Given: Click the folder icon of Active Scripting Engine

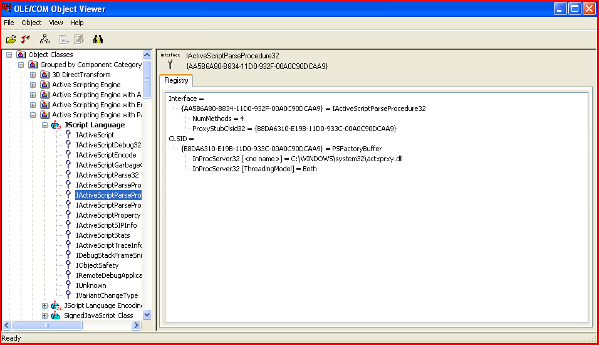Looking at the screenshot, I should click(x=45, y=85).
